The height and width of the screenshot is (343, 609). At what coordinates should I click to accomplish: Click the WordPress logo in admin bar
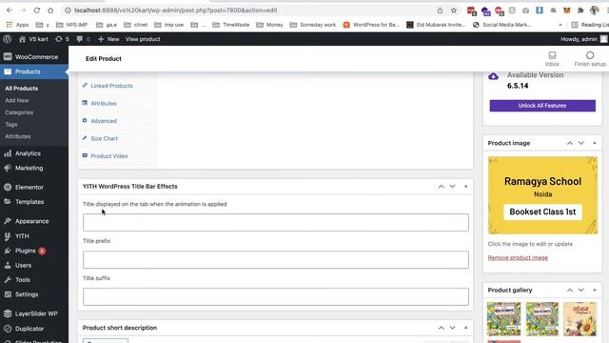[7, 39]
